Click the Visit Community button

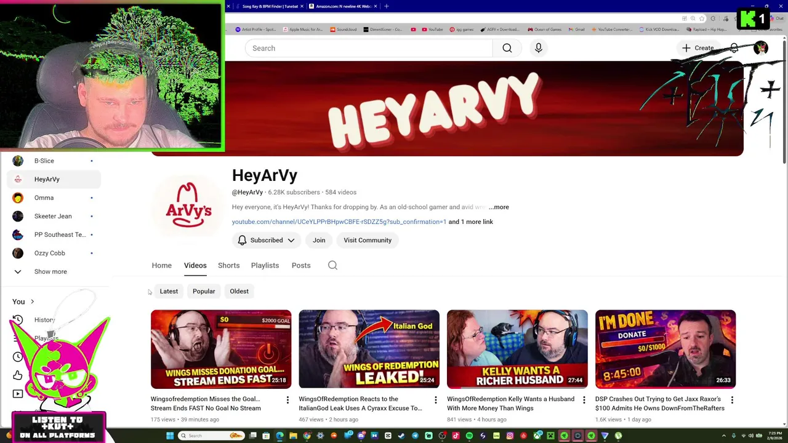tap(368, 240)
